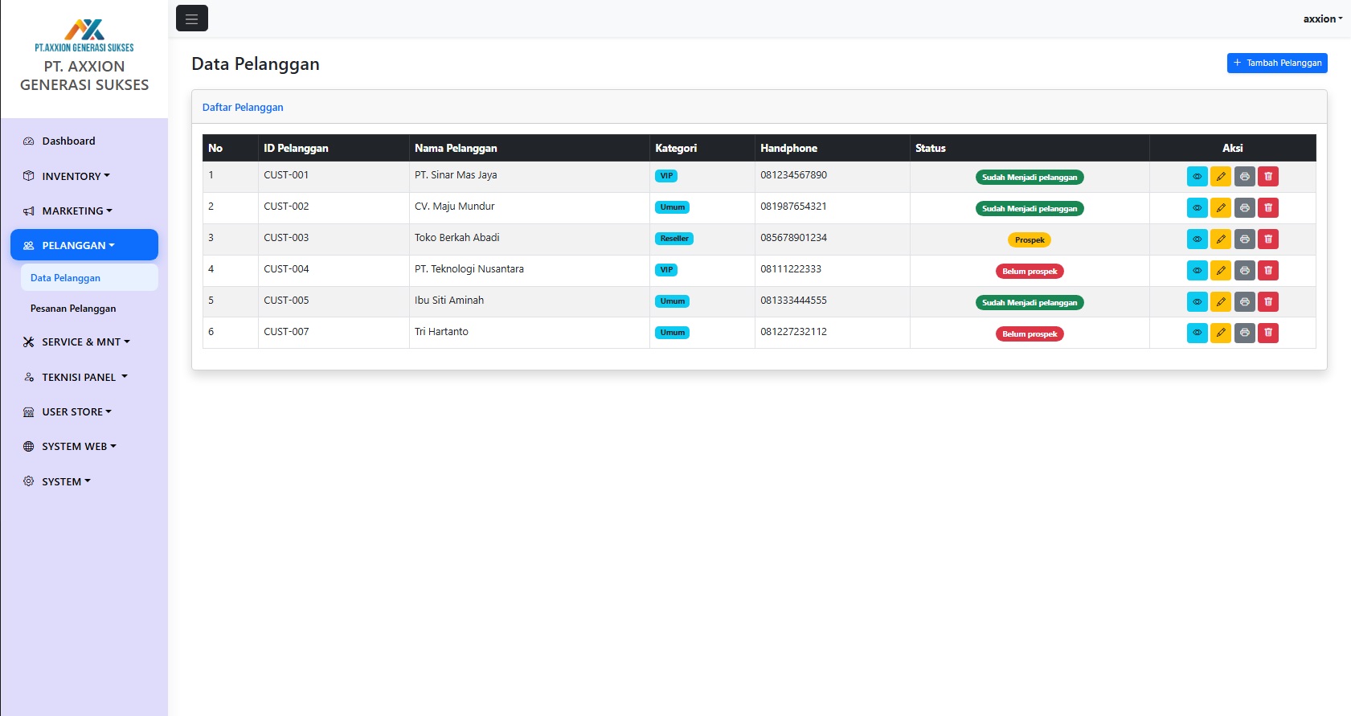Delete customer PT. Sinar Mas Jaya
The width and height of the screenshot is (1351, 716).
pos(1268,177)
